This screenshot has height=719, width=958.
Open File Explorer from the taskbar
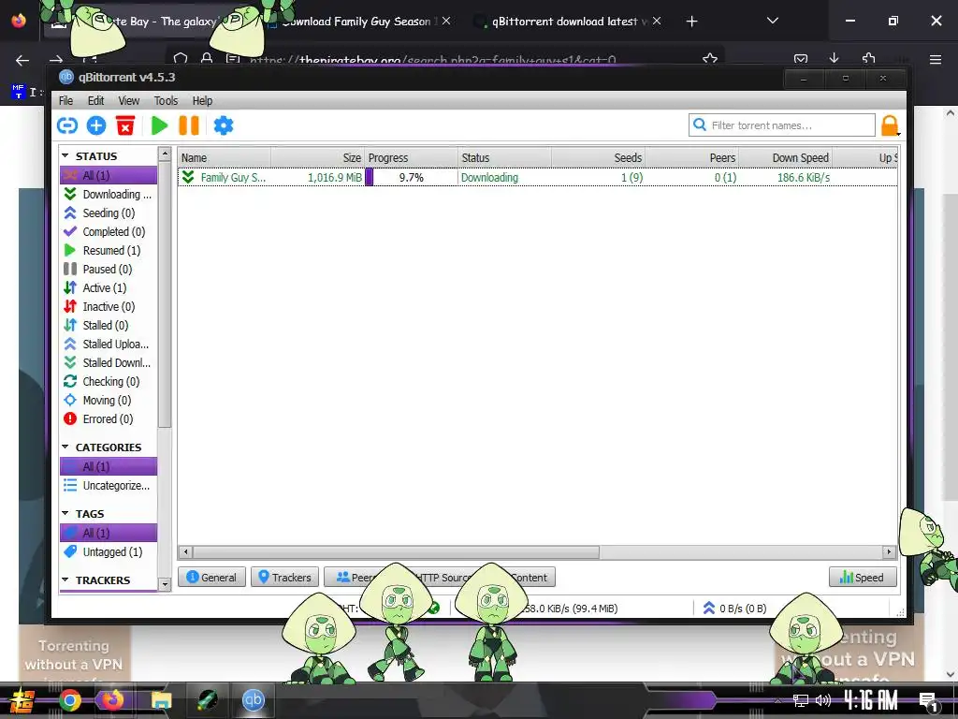click(161, 700)
